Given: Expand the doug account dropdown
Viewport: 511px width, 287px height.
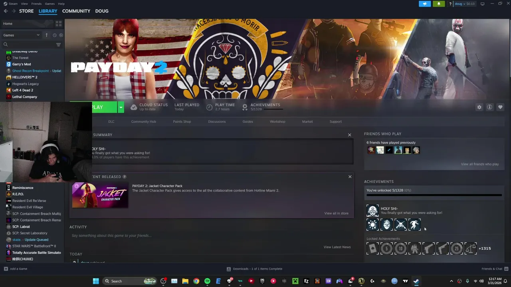Looking at the screenshot, I should click(x=465, y=4).
